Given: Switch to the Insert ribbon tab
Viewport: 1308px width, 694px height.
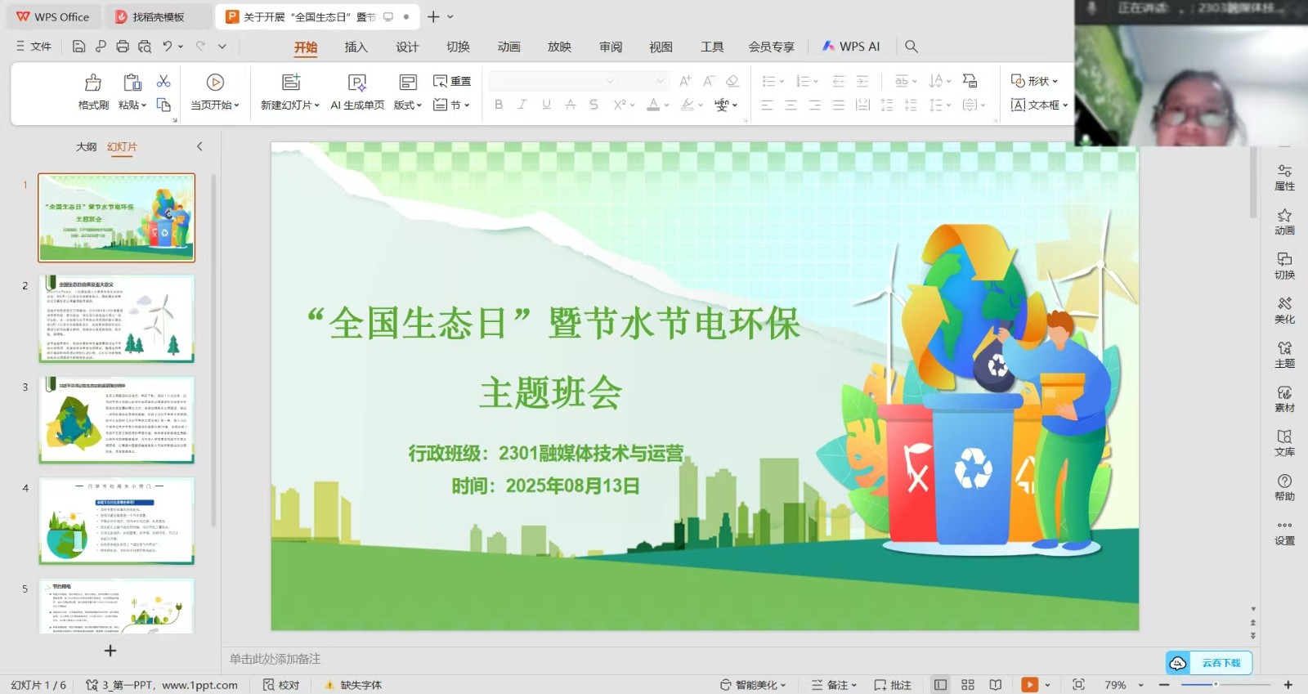Looking at the screenshot, I should tap(356, 47).
